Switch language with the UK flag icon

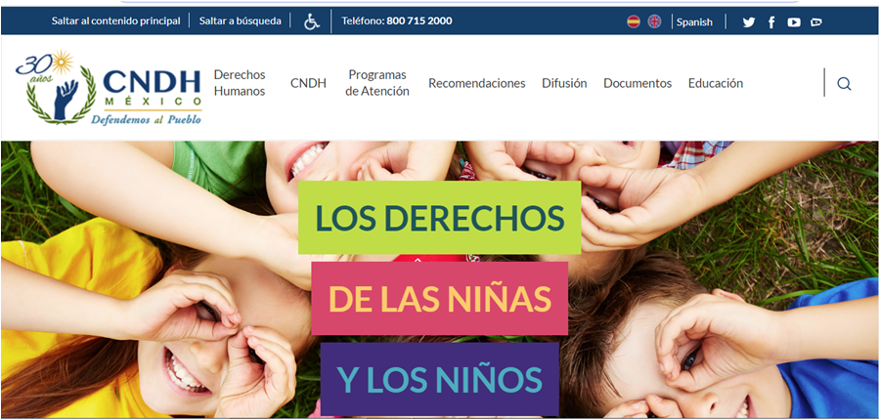tap(654, 21)
